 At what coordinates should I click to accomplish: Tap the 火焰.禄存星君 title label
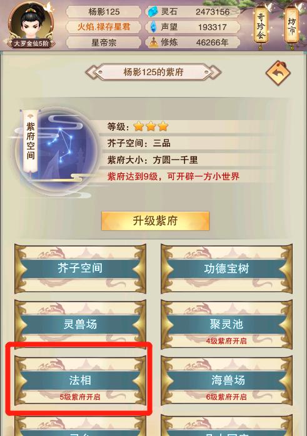pos(104,27)
